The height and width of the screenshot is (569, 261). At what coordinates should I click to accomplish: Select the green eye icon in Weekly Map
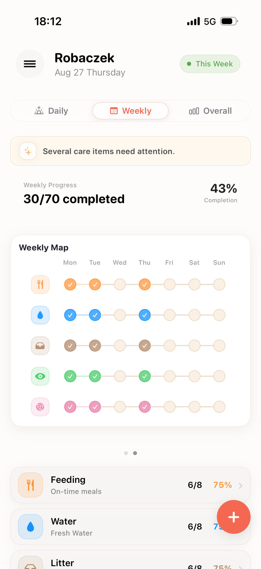tap(40, 376)
